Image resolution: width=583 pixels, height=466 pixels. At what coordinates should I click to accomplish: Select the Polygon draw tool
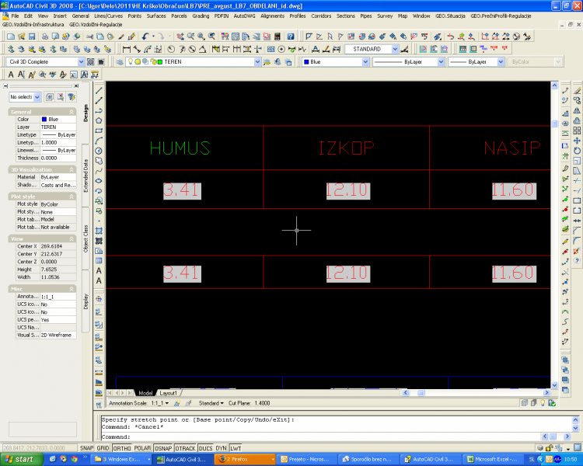pos(99,121)
